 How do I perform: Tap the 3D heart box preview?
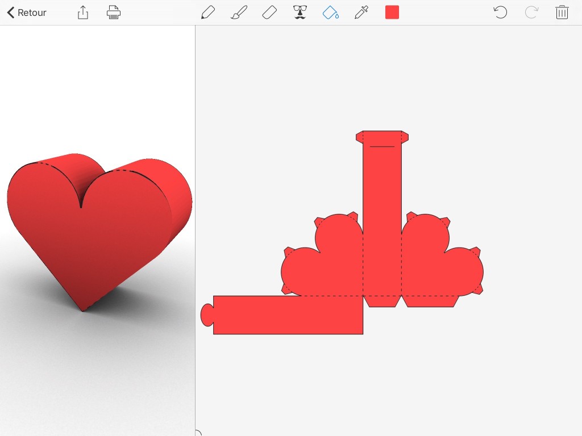tap(97, 227)
